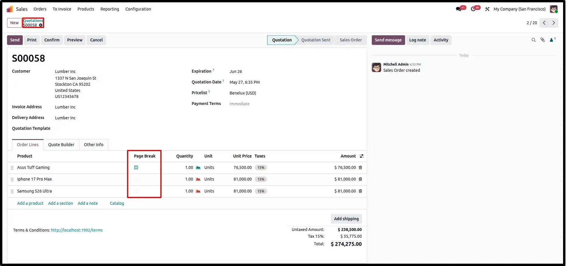This screenshot has height=266, width=566.
Task: Open the Configuration menu
Action: coord(138,9)
